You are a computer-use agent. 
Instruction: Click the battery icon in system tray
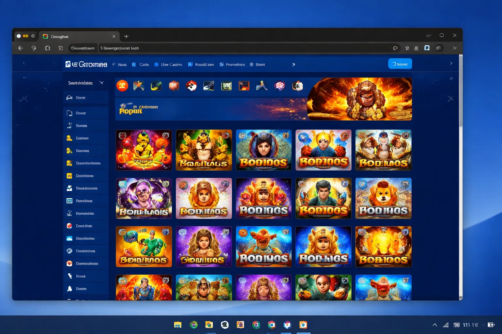tap(491, 325)
